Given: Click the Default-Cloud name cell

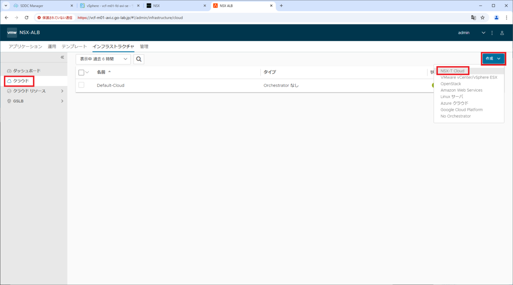Looking at the screenshot, I should point(110,85).
